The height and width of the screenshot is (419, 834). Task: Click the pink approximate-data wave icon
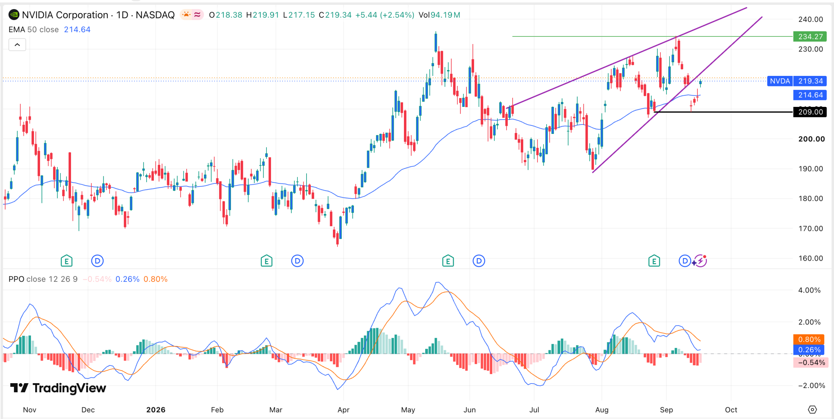point(197,15)
